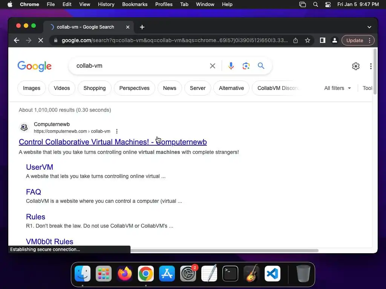Open Control Collaborative Virtual Machines result link
This screenshot has height=289, width=386.
pyautogui.click(x=113, y=142)
